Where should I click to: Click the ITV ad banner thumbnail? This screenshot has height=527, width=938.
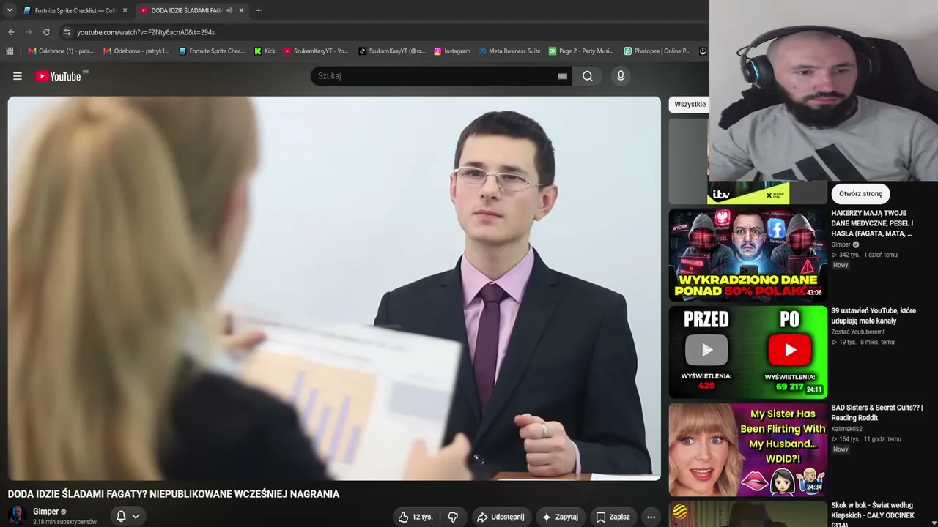(x=747, y=194)
